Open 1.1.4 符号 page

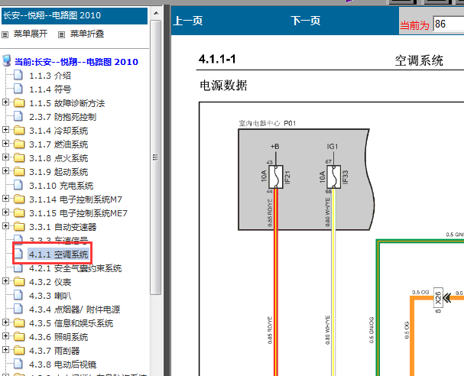coord(50,89)
